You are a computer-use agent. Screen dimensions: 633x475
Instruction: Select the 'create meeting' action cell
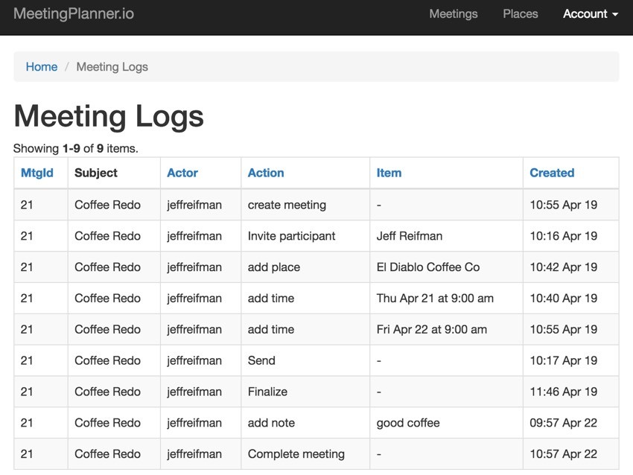tap(305, 205)
